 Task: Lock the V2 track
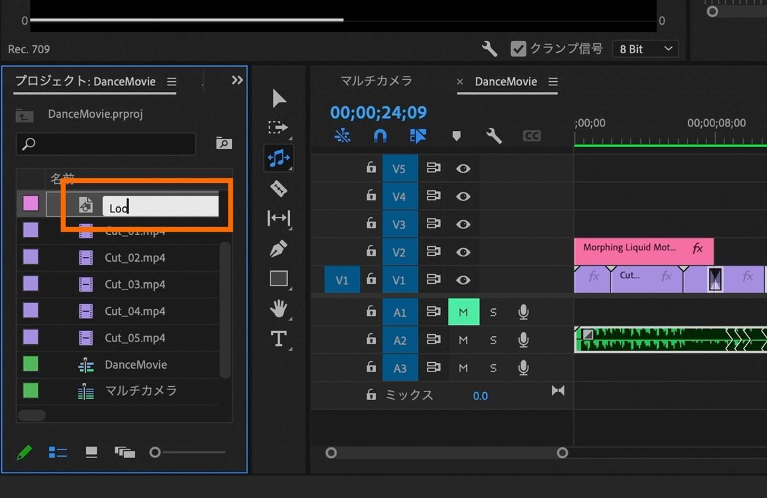pyautogui.click(x=371, y=251)
